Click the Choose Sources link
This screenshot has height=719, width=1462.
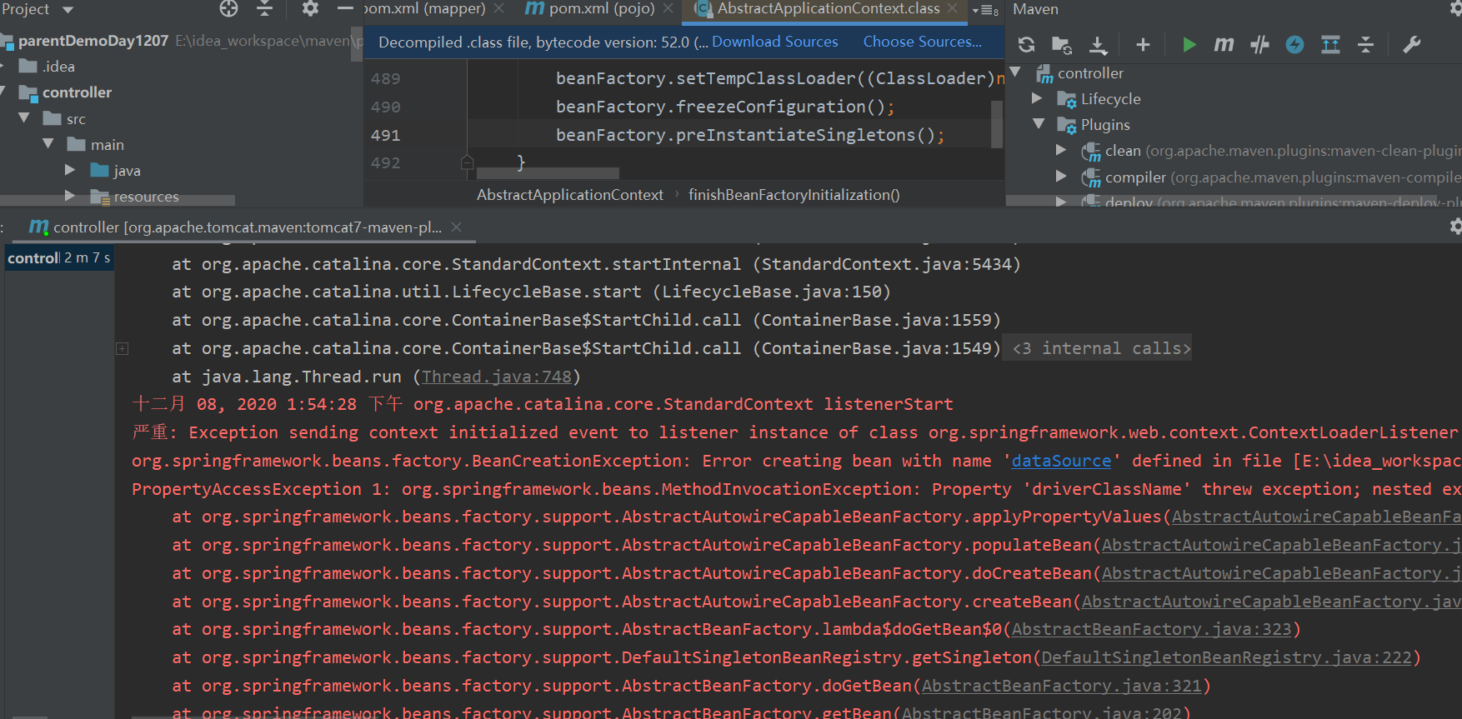[922, 42]
